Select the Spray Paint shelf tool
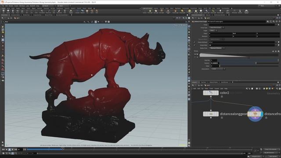 pyautogui.click(x=59, y=11)
